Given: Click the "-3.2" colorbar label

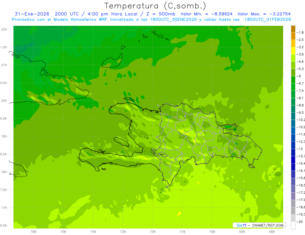Looking at the screenshot, I should (x=300, y=47).
